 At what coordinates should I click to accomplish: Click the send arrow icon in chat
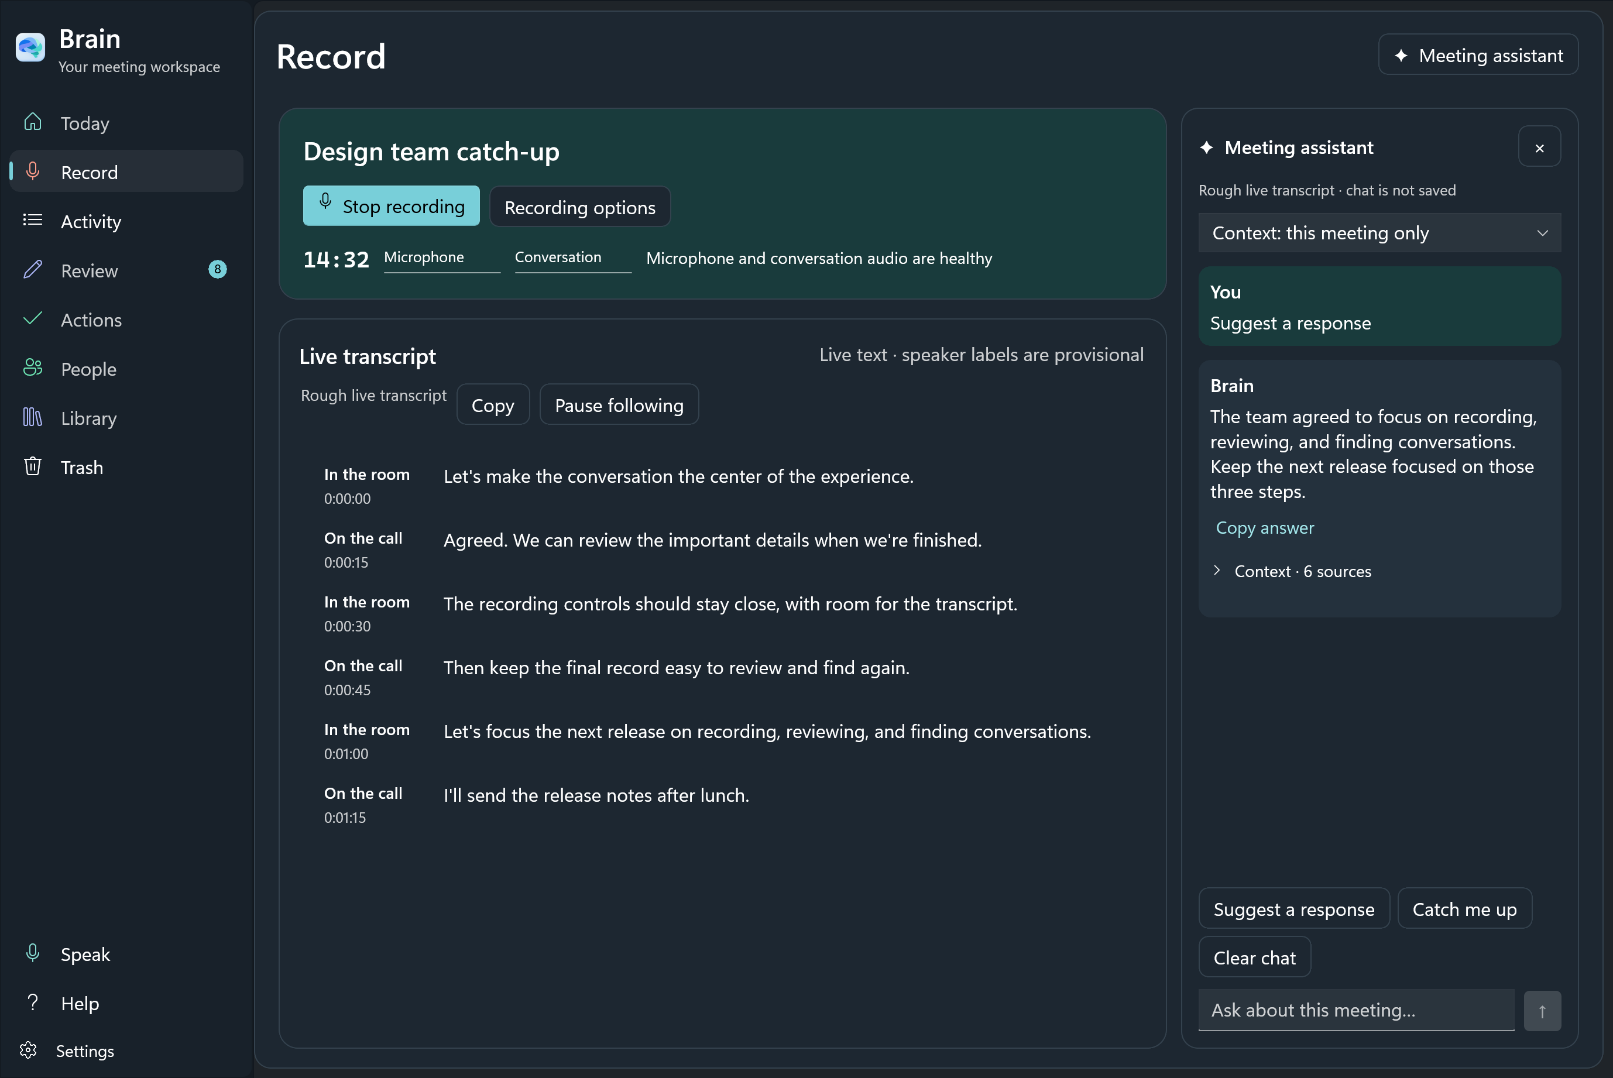point(1542,1011)
